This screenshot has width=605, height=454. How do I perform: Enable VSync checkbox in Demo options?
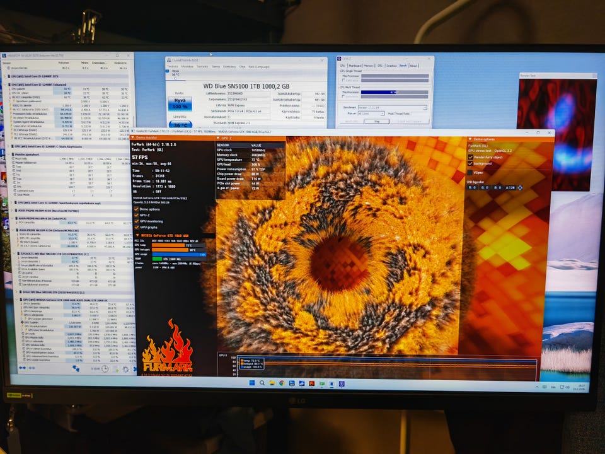point(470,173)
